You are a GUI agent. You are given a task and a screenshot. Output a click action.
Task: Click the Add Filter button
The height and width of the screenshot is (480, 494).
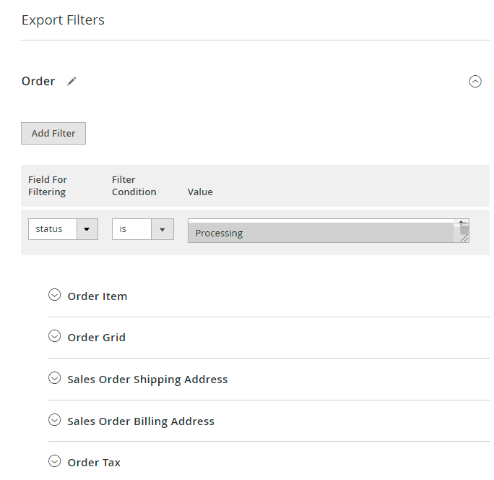pos(53,133)
